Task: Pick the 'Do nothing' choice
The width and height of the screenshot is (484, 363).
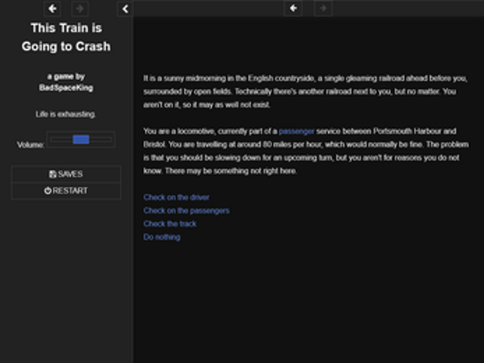Action: point(162,237)
